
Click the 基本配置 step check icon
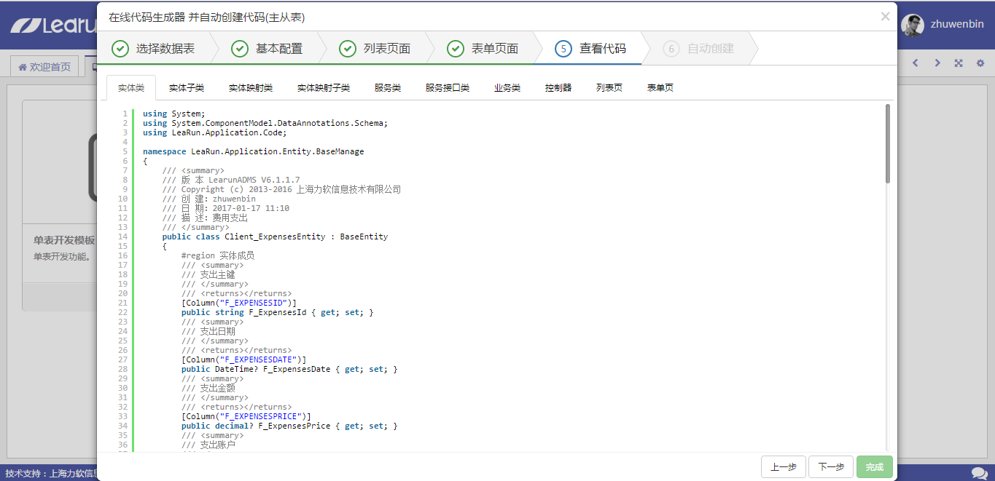240,49
